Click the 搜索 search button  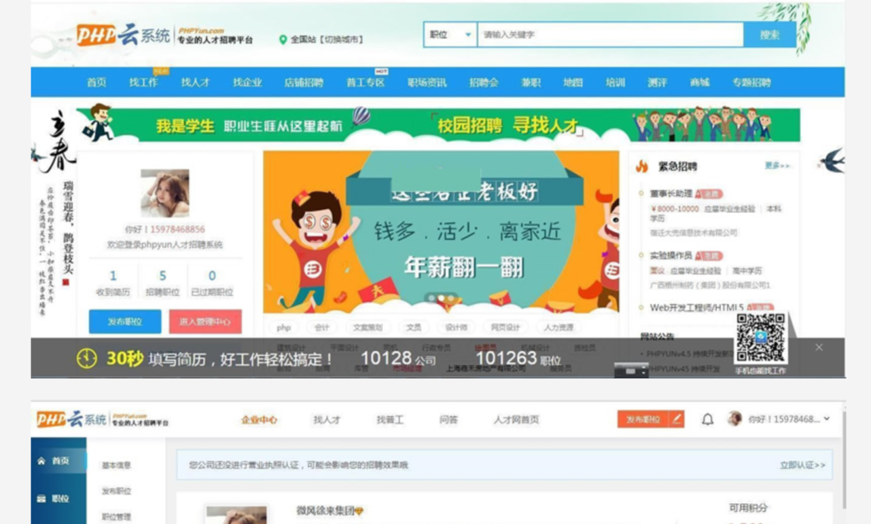coord(770,35)
